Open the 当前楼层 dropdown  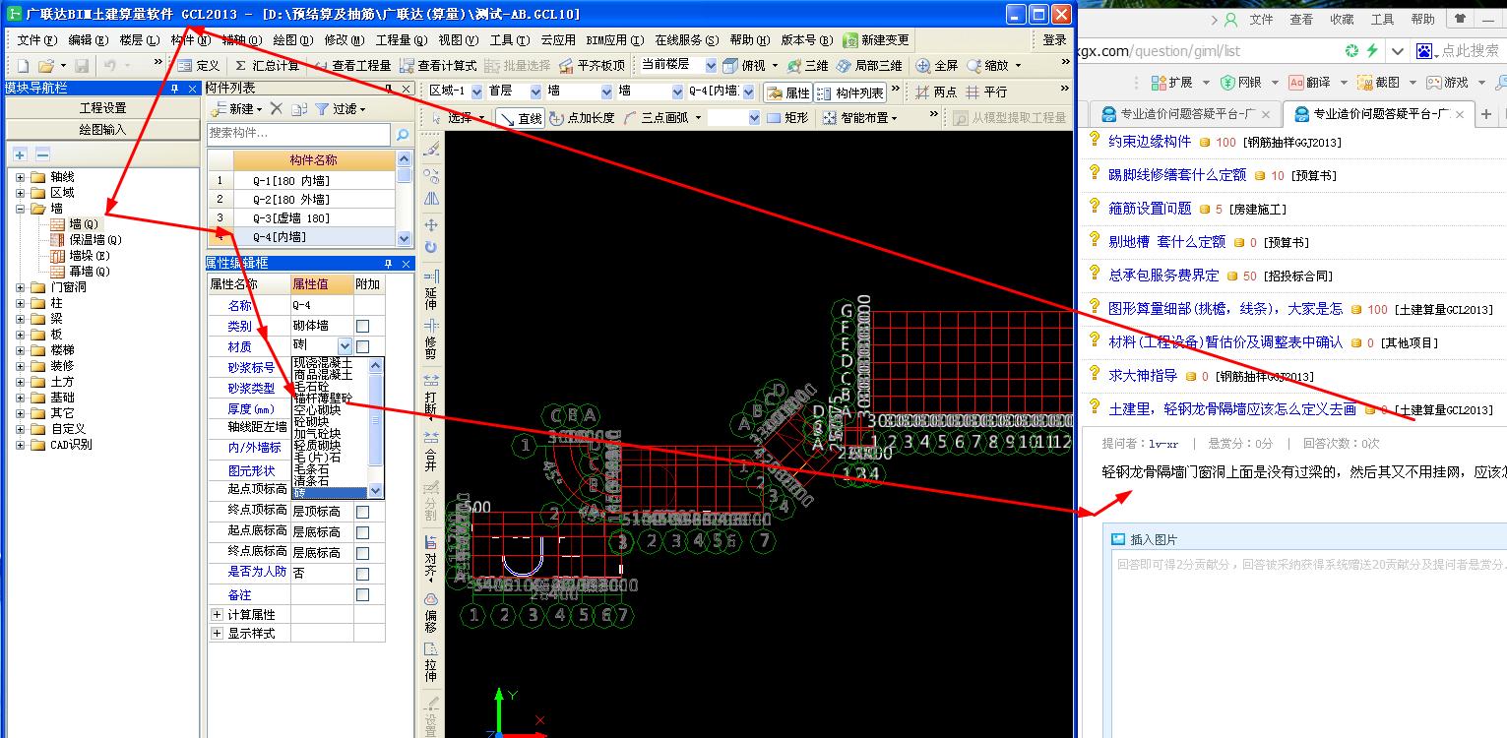710,65
